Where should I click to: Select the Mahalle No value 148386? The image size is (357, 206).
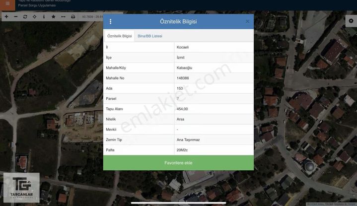click(x=183, y=78)
